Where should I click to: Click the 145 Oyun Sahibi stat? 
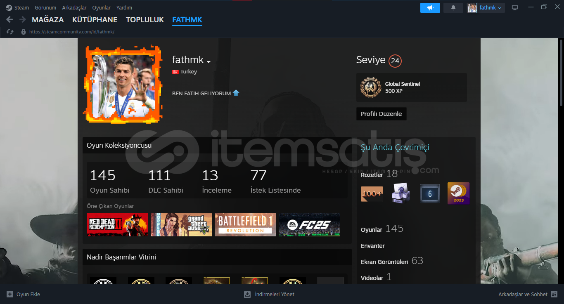tap(110, 181)
